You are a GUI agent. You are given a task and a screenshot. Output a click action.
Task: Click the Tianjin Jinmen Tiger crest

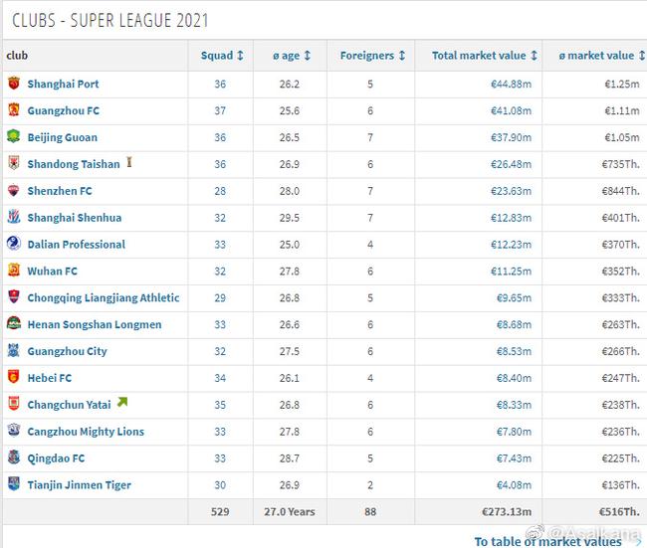pyautogui.click(x=14, y=483)
